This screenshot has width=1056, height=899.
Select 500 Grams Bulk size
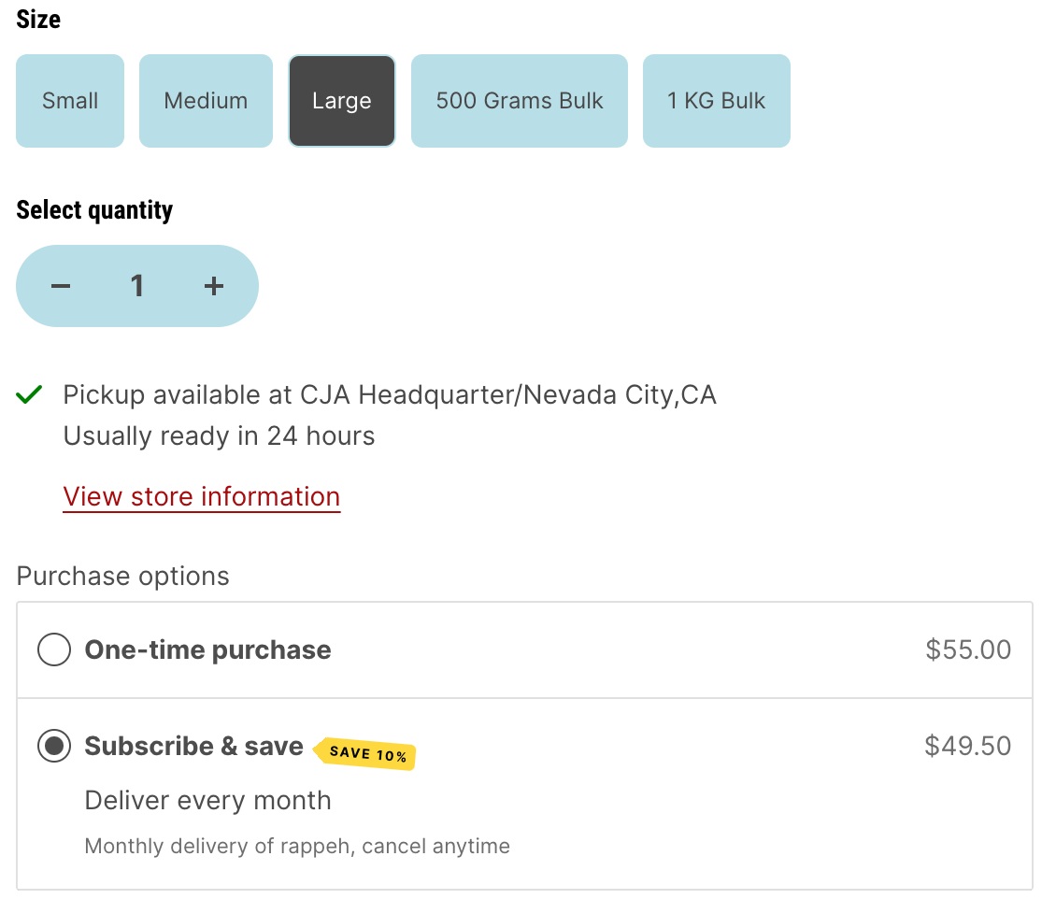[x=520, y=101]
